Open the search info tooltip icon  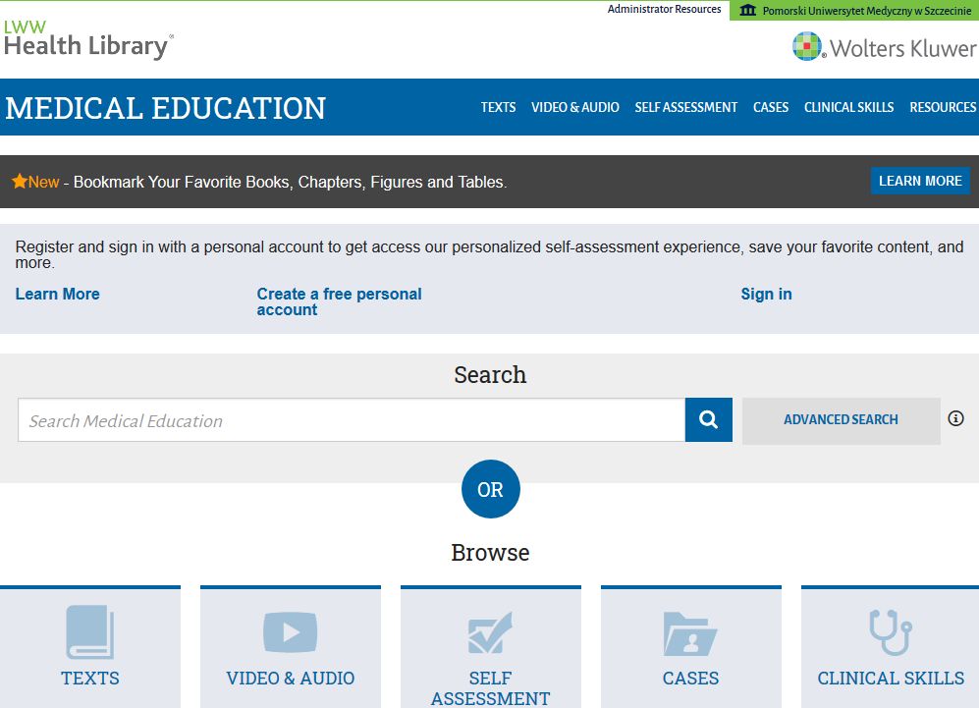[x=955, y=418]
